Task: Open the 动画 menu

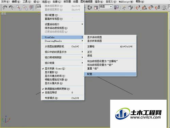Action: click(75, 2)
